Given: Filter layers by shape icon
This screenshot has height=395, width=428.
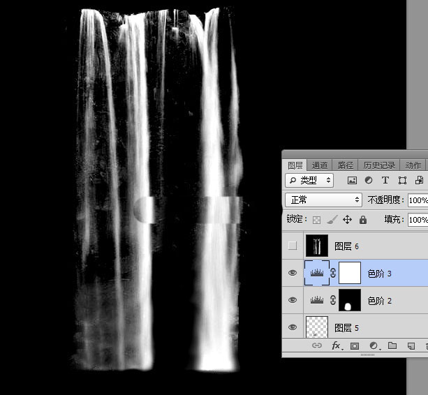Looking at the screenshot, I should click(402, 180).
